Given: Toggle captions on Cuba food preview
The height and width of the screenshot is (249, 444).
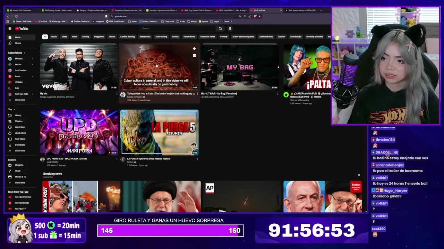Looking at the screenshot, I should pos(195,55).
